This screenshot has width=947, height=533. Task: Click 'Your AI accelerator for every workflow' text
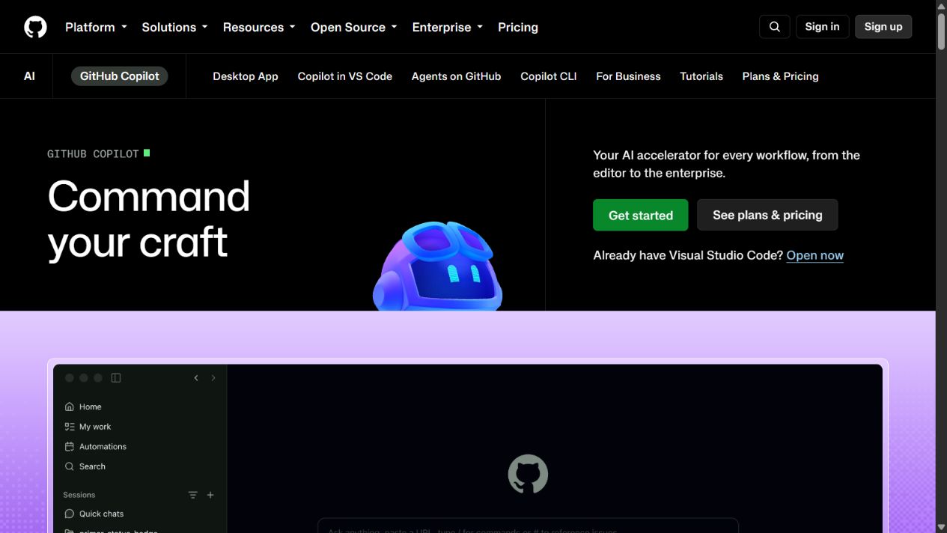tap(726, 164)
